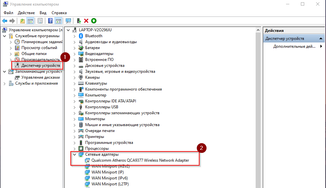This screenshot has width=326, height=188.
Task: Toggle the show/hide action pane icon
Action: click(x=58, y=21)
